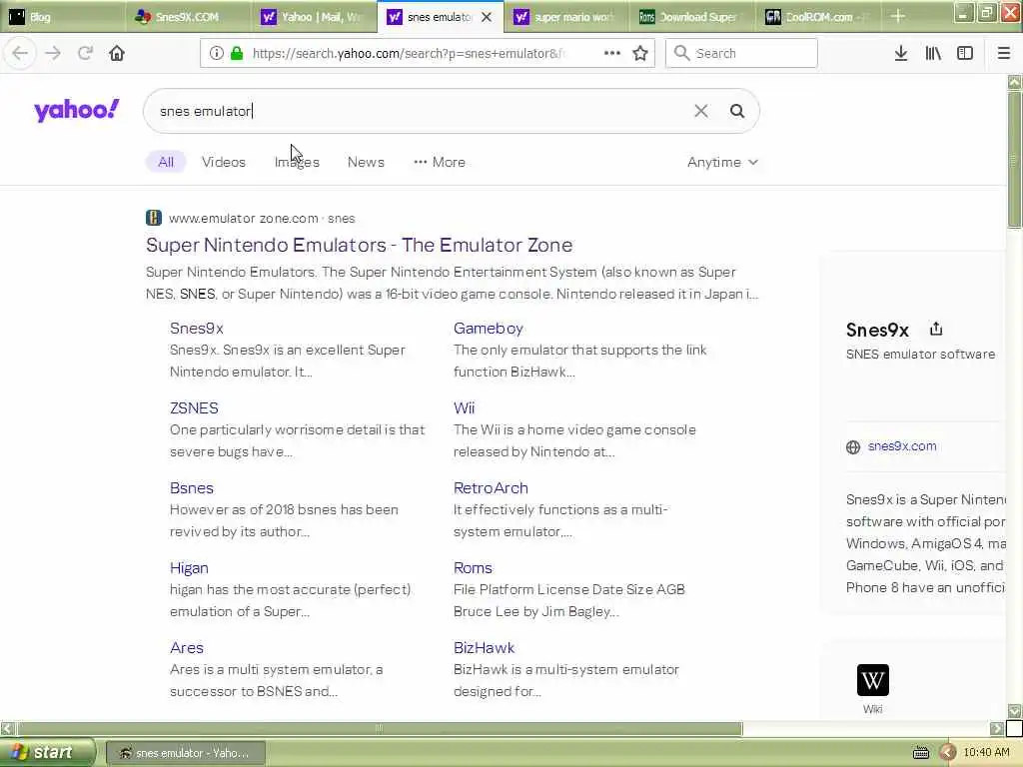The height and width of the screenshot is (767, 1023).
Task: Open the Wikipedia Wiki icon
Action: (x=873, y=680)
